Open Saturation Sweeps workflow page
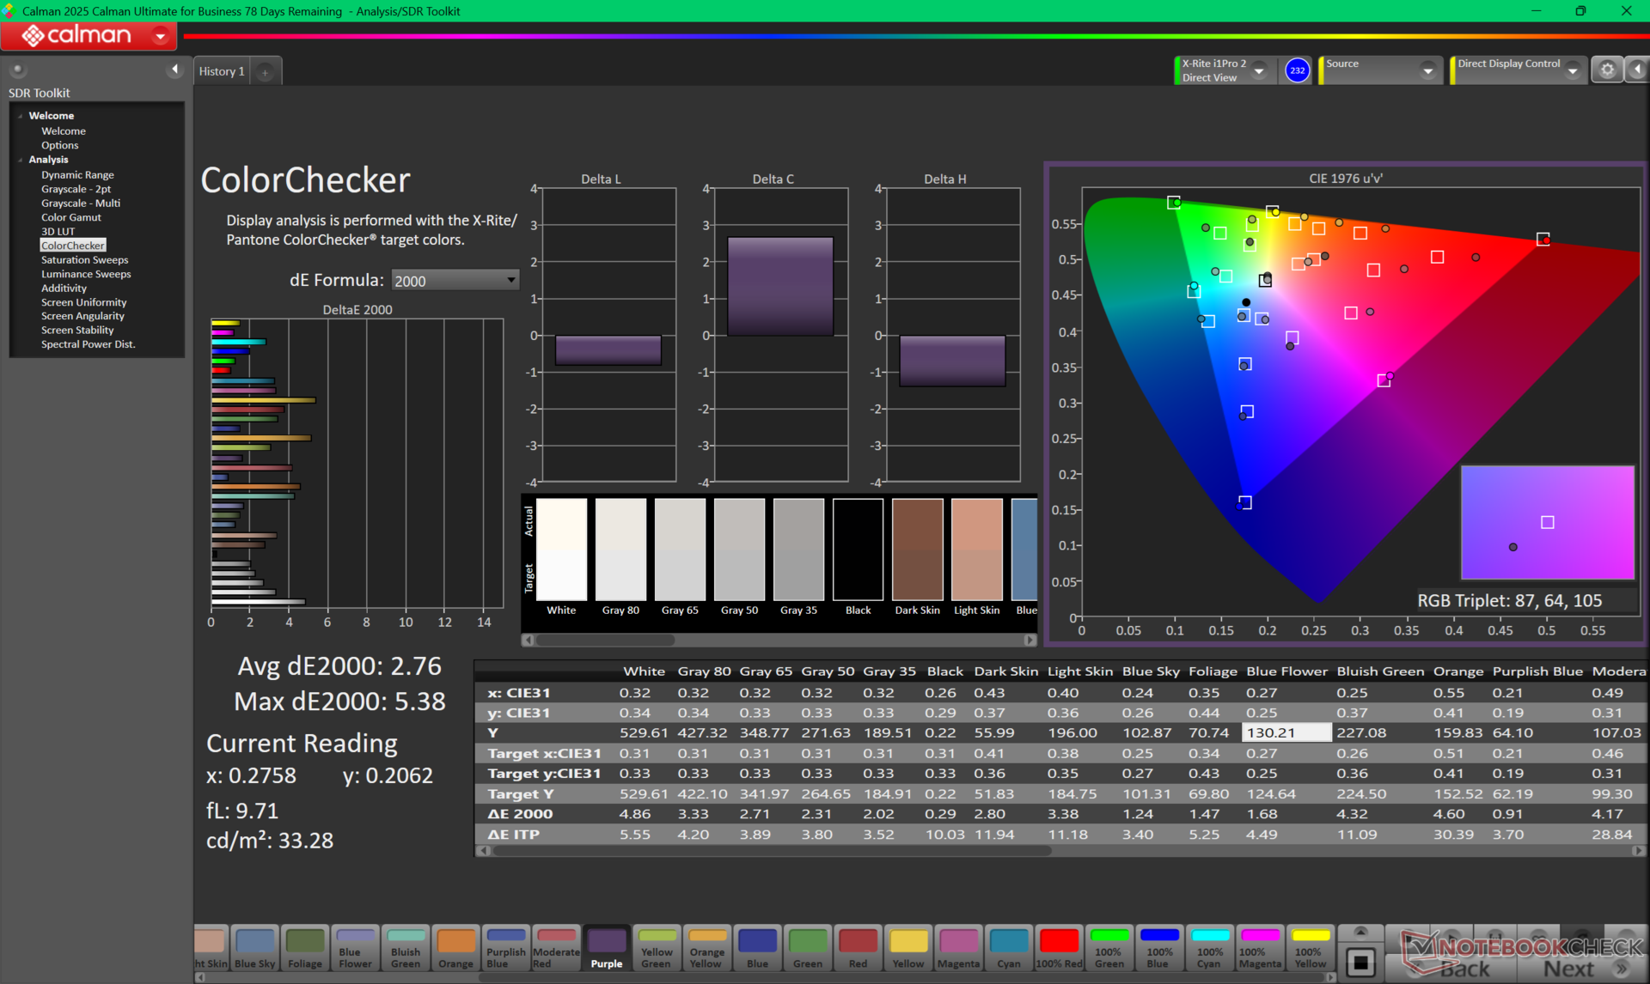The image size is (1650, 984). pyautogui.click(x=84, y=260)
